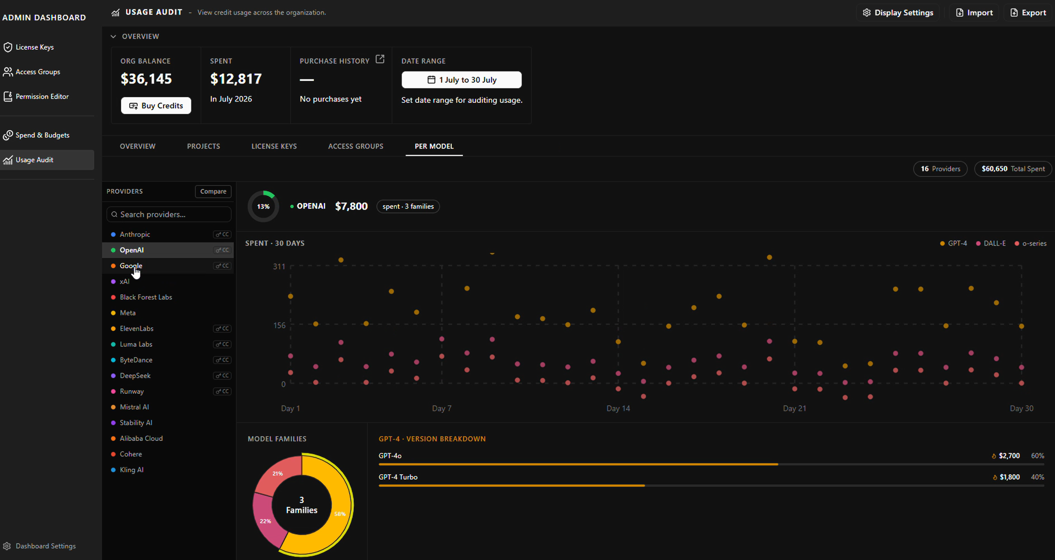Screen dimensions: 1055x560
Task: Open License Keys shield icon
Action: [8, 47]
